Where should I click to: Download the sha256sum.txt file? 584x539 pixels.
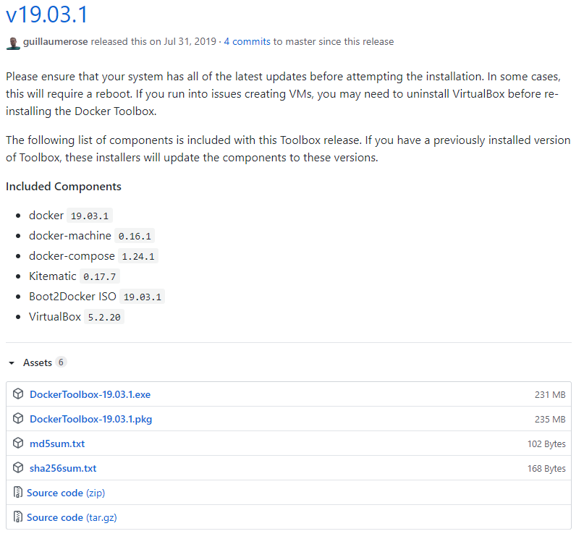pos(63,468)
